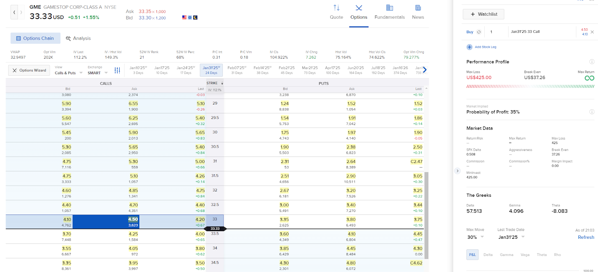This screenshot has height=272, width=598.
Task: Select the Jun20'25 expiration
Action: (355, 70)
